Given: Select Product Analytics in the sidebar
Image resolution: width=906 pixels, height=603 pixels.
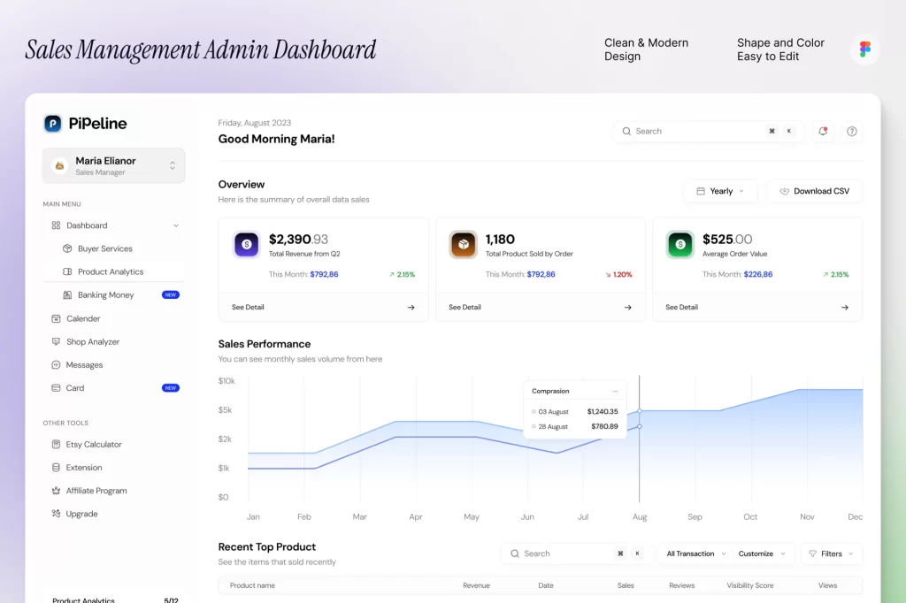Looking at the screenshot, I should click(x=111, y=271).
